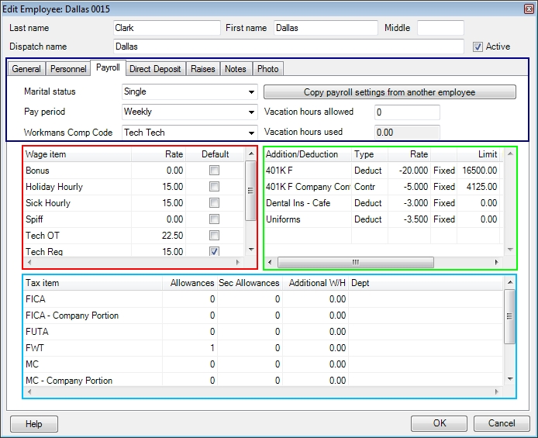
Task: Check the Holiday Hourly default checkbox
Action: 214,187
